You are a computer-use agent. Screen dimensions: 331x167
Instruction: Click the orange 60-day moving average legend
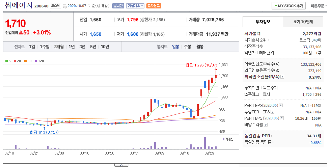(28, 61)
